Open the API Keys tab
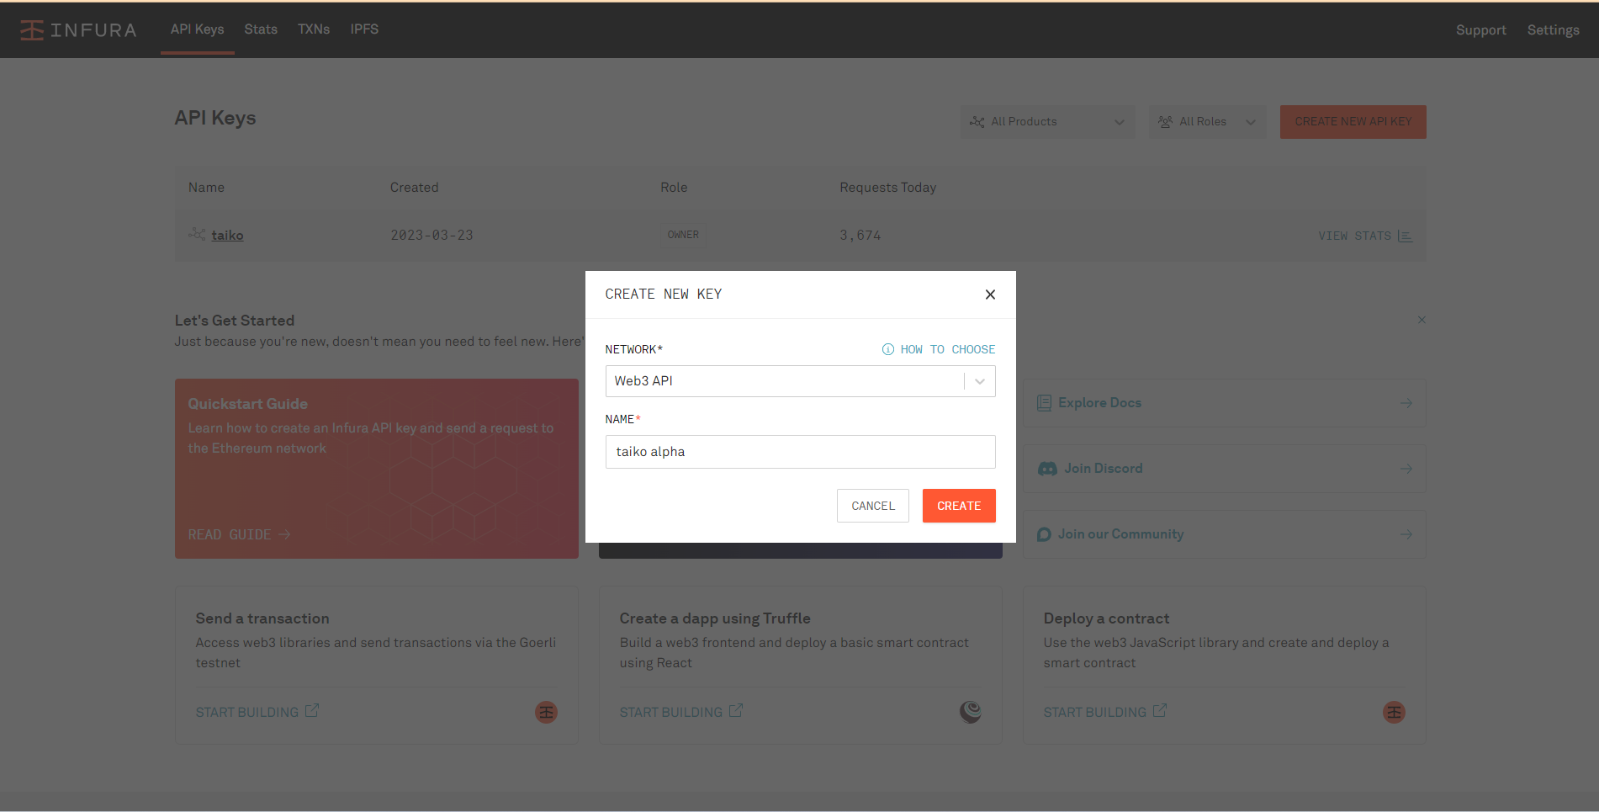1599x812 pixels. (x=197, y=29)
